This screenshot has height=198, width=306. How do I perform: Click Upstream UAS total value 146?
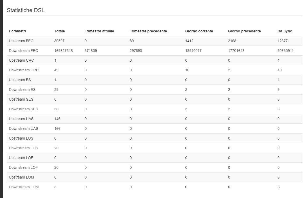(x=57, y=119)
